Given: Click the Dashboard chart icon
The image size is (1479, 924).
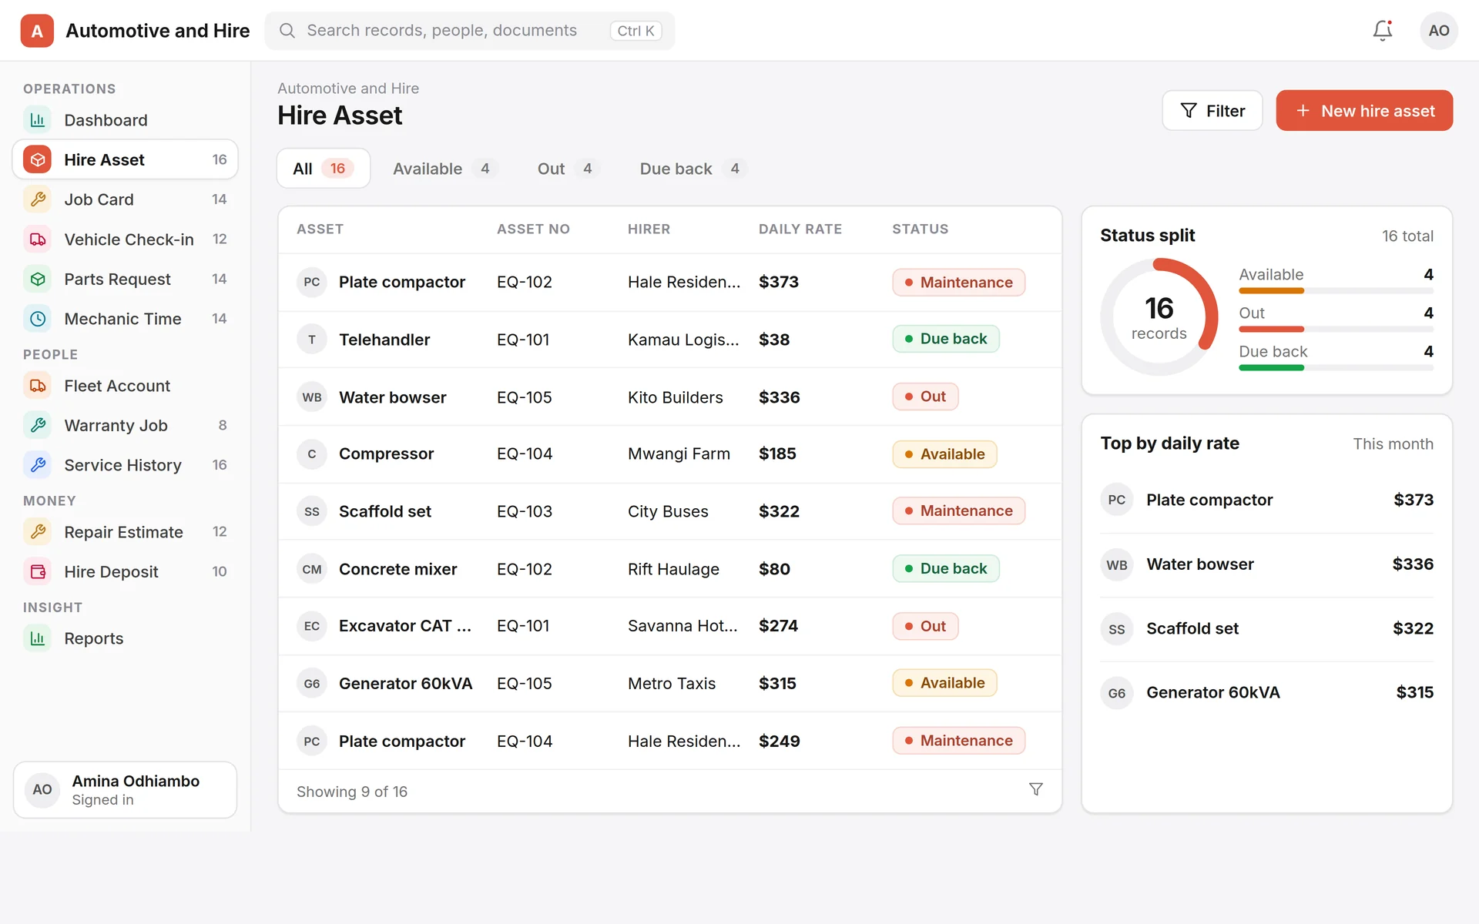Looking at the screenshot, I should click(38, 120).
